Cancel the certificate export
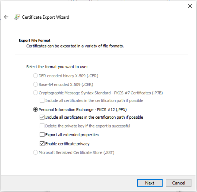This screenshot has width=197, height=192. pyautogui.click(x=179, y=183)
